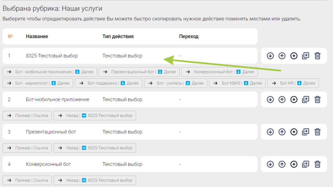
Task: Sort by the № column header
Action: click(x=10, y=36)
